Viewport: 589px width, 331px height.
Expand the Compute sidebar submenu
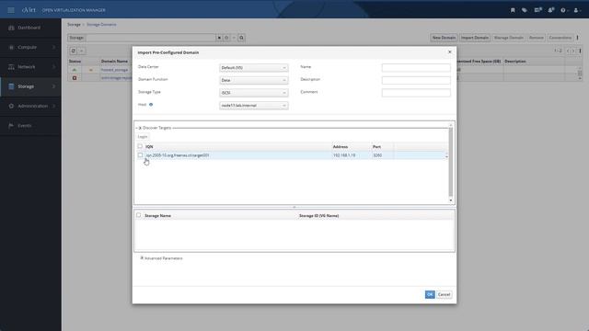tap(53, 47)
